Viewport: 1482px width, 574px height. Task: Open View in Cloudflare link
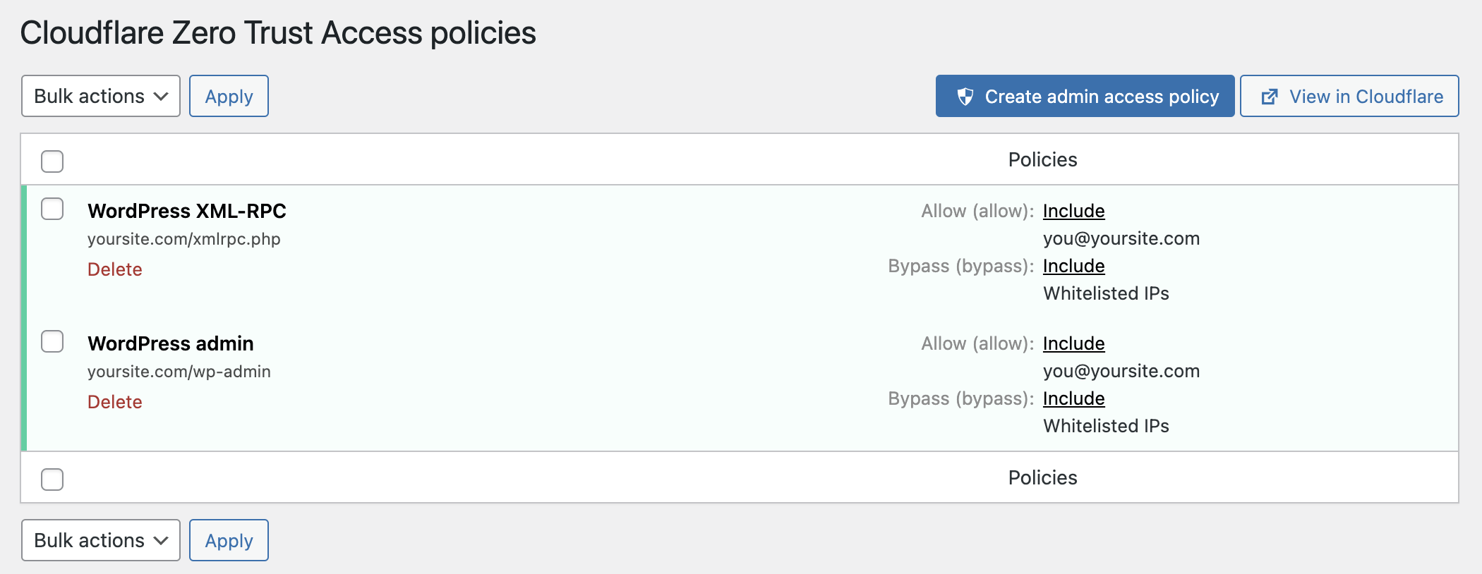tap(1349, 96)
